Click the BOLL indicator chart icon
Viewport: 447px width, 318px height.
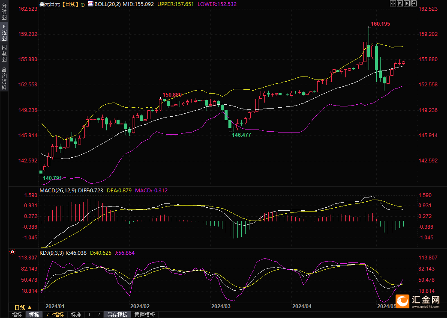tap(90, 4)
